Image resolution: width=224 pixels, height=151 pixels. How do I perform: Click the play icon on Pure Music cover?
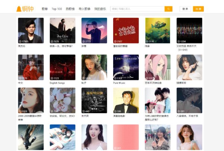click(x=115, y=78)
